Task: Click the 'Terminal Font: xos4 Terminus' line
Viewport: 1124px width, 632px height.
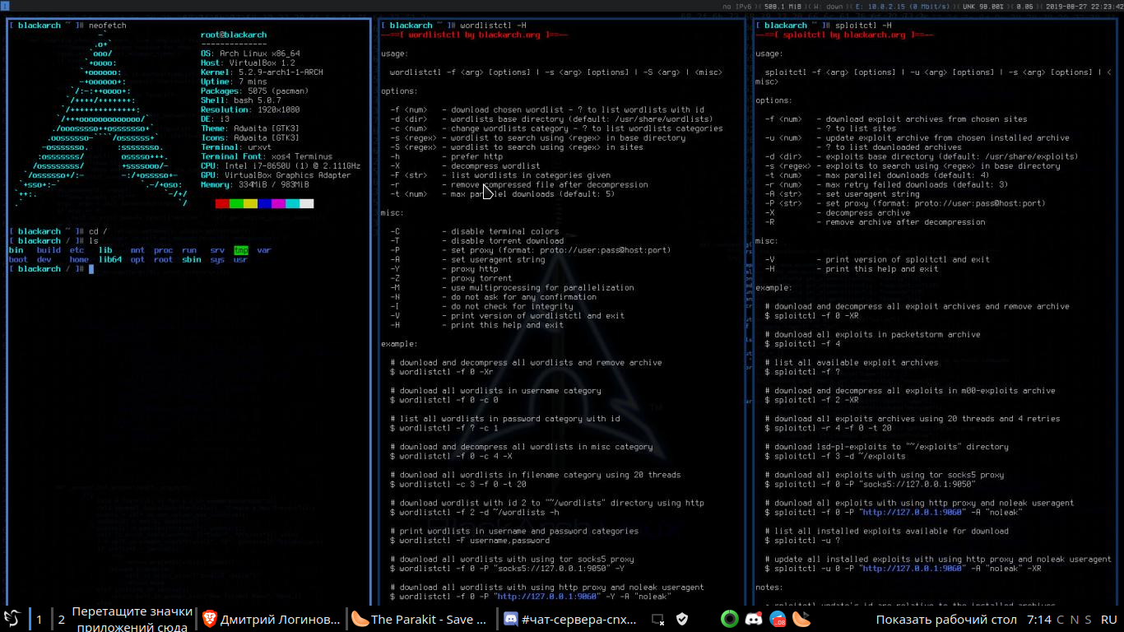Action: [x=267, y=156]
